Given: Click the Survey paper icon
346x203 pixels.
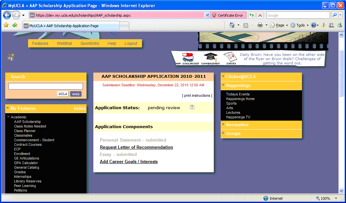Looking at the screenshot, I should [231, 57].
